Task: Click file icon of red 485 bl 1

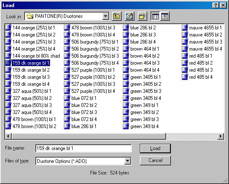Action: 185,56
